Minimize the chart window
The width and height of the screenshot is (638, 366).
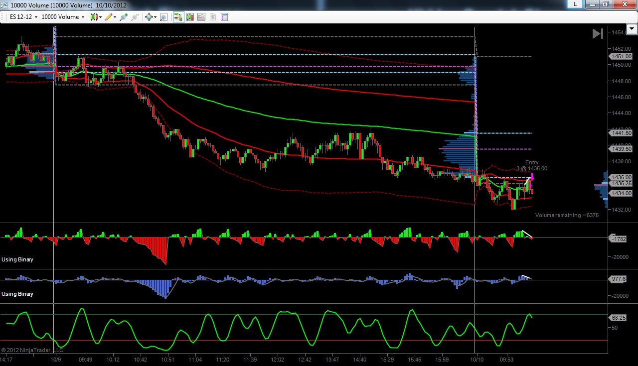click(592, 4)
